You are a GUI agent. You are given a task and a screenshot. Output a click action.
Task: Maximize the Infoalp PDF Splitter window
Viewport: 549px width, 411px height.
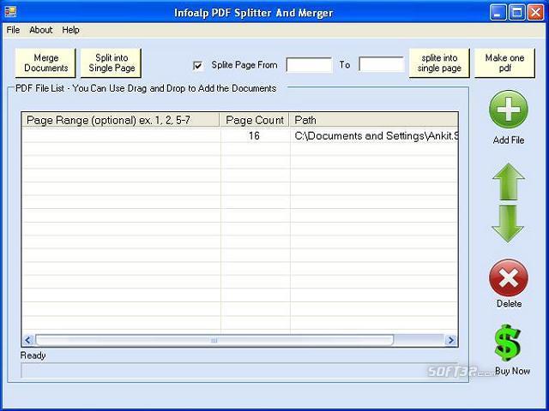516,13
